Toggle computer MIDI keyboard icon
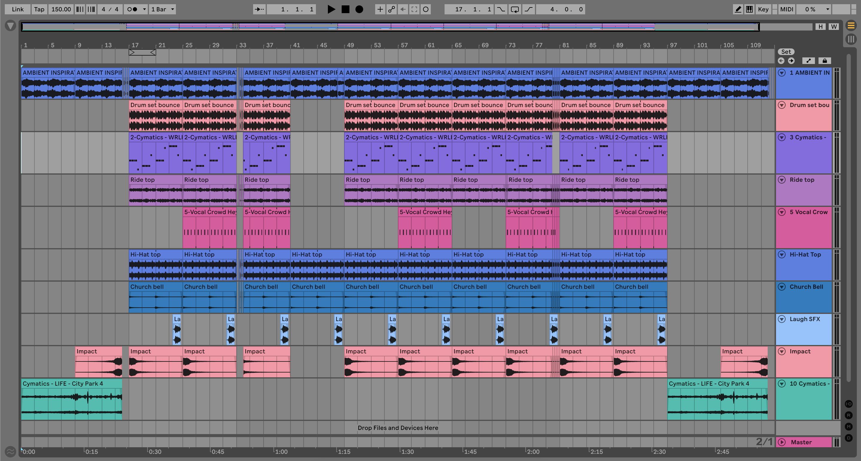Screen dimensions: 861x461 [x=749, y=9]
